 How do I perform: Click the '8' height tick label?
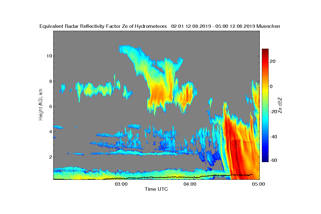pos(50,81)
